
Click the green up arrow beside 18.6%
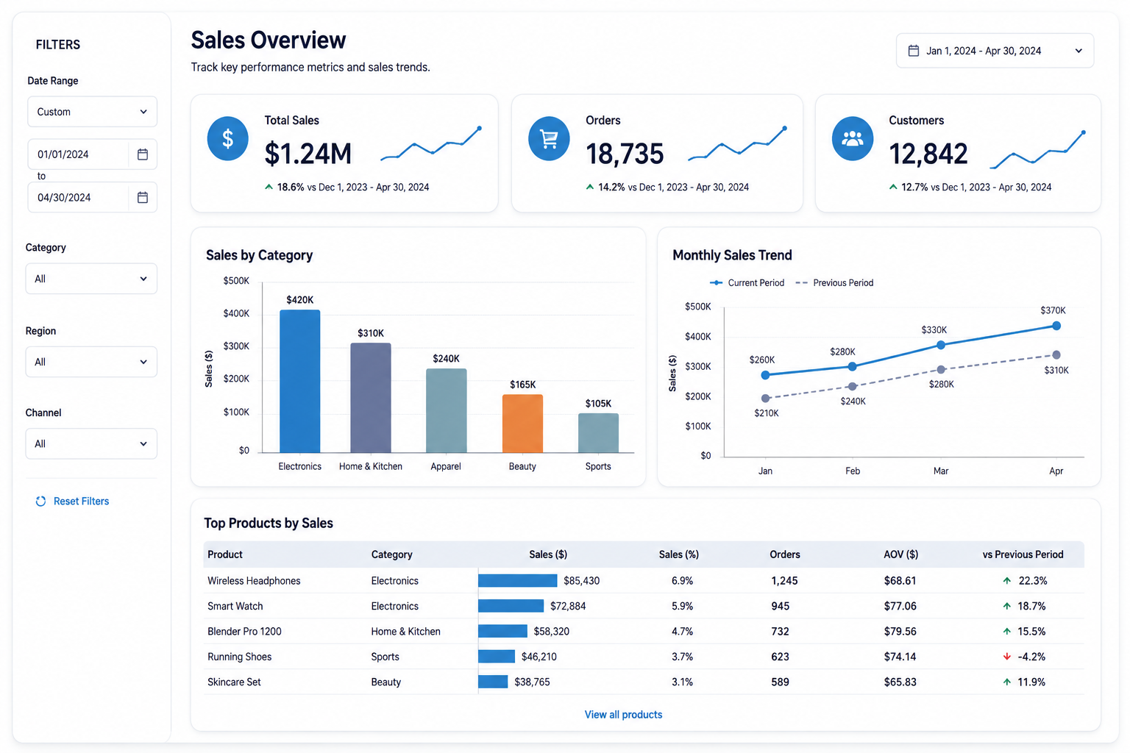pos(269,188)
